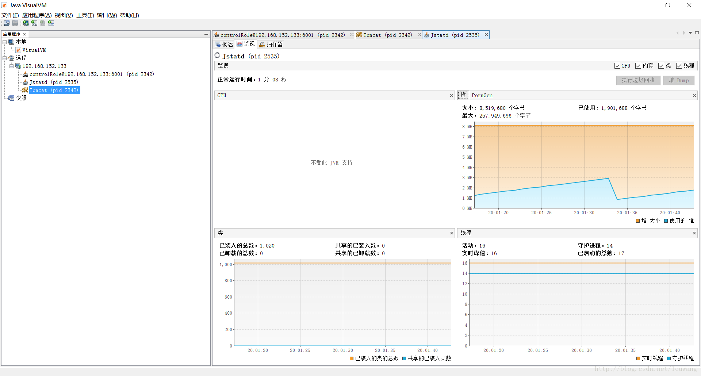Click the scroll tabs left arrow

pyautogui.click(x=677, y=33)
